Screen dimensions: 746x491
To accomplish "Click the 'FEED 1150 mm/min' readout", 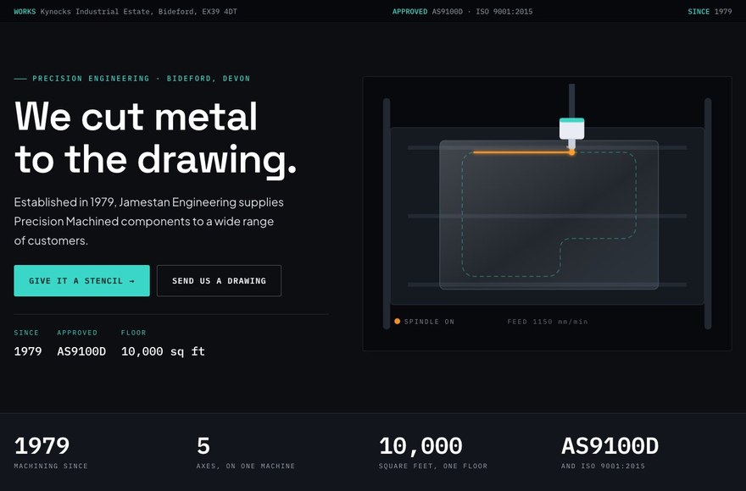I will pos(547,322).
